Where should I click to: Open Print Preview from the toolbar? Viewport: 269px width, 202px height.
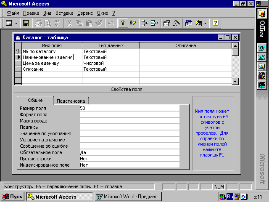pos(48,23)
